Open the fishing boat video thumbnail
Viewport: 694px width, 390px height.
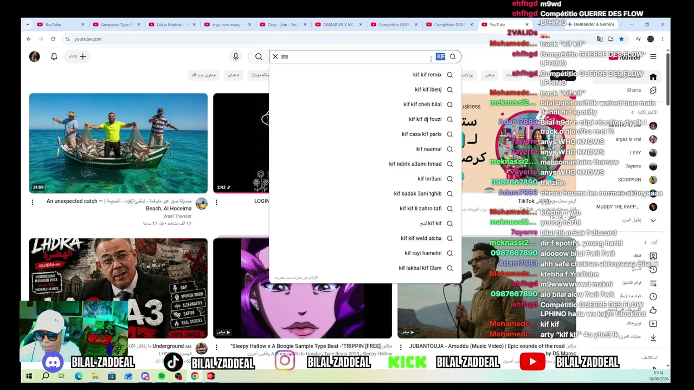[x=118, y=143]
